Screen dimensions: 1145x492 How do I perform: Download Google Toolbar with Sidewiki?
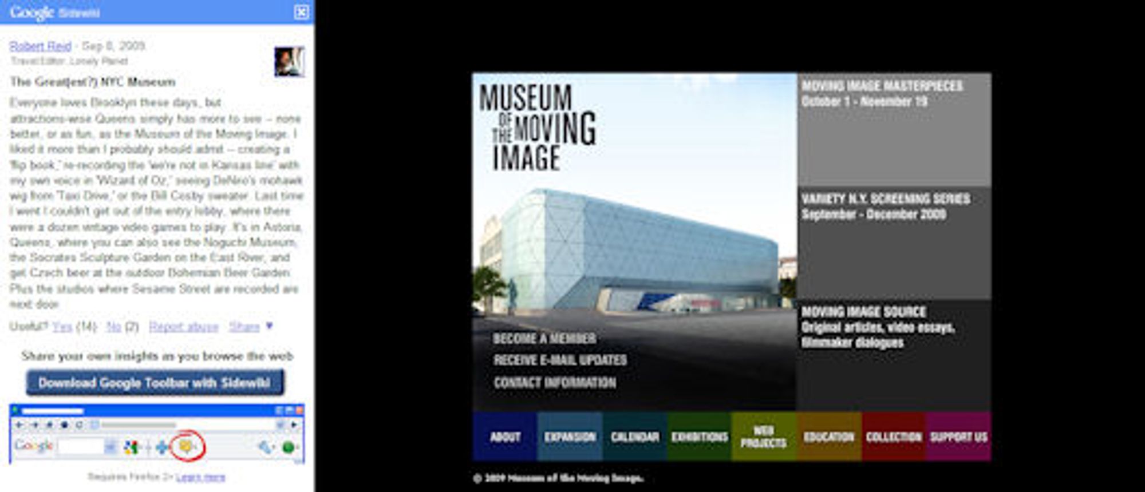coord(155,383)
